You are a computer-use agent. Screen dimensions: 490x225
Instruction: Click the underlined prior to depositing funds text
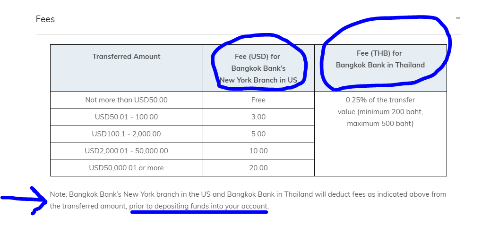click(x=199, y=206)
